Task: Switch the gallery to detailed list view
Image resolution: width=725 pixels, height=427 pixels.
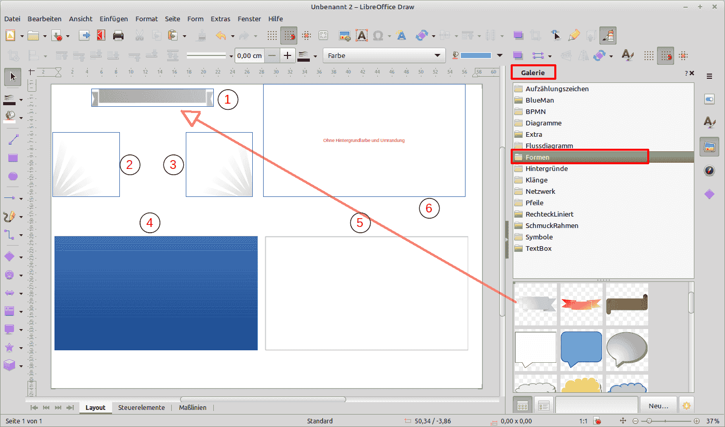Action: click(x=542, y=405)
